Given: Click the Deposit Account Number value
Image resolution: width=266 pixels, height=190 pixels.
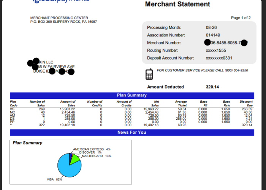Looking at the screenshot, I should pos(219,58).
